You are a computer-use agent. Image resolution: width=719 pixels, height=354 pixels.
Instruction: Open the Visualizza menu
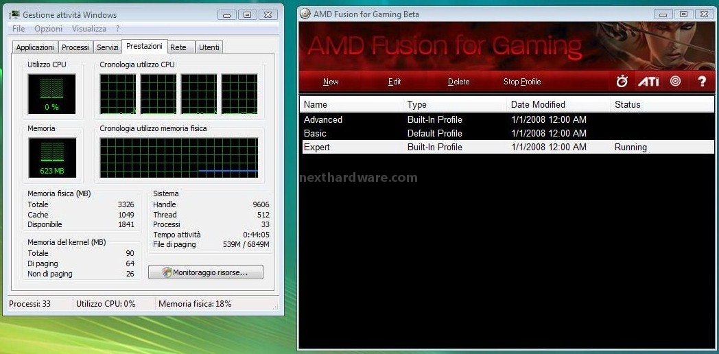click(89, 28)
